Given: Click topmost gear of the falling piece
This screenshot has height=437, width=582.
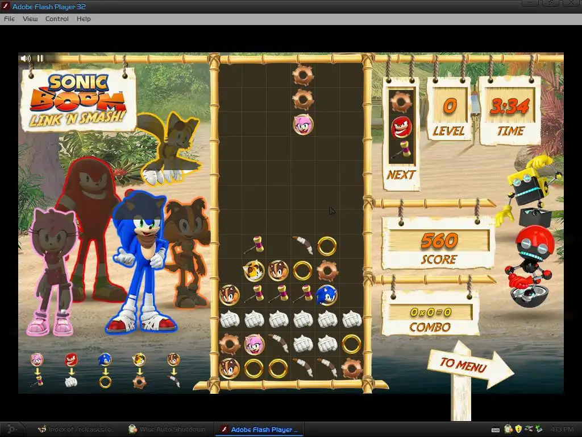Looking at the screenshot, I should (x=303, y=76).
